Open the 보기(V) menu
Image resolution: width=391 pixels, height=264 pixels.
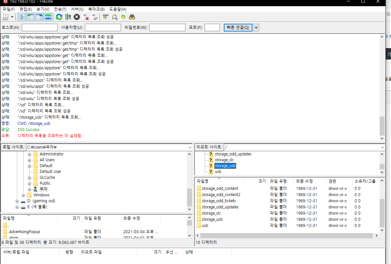point(43,9)
